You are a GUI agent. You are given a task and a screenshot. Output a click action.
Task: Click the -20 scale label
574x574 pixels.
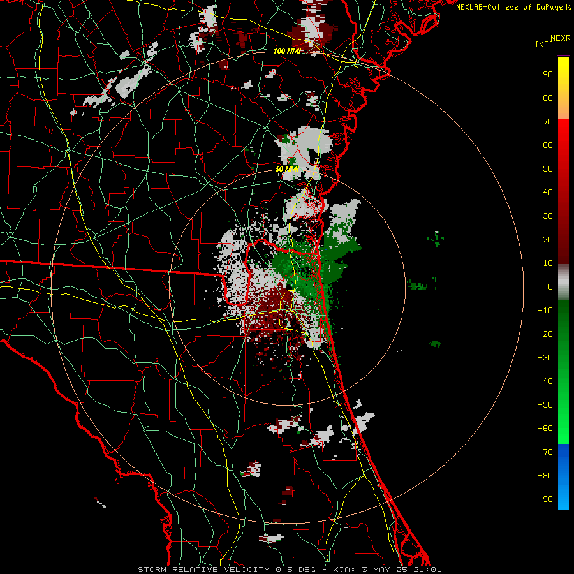point(545,334)
